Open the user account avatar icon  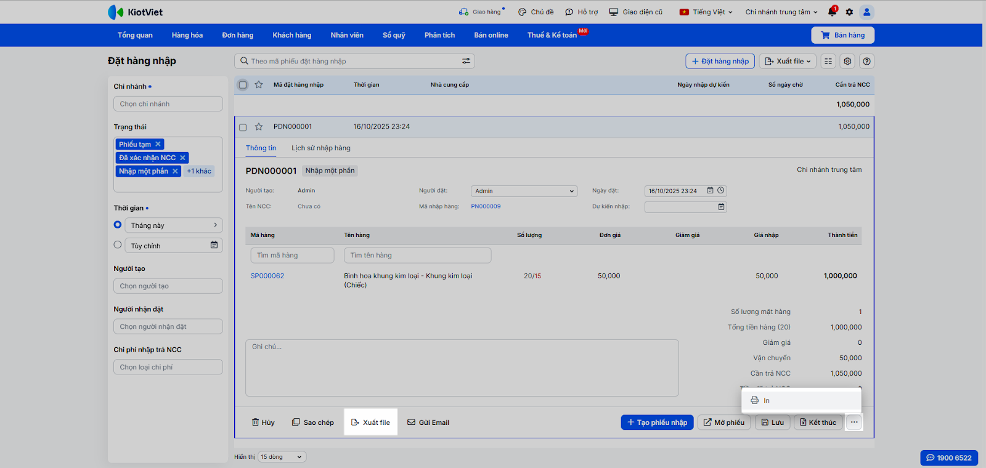point(866,12)
